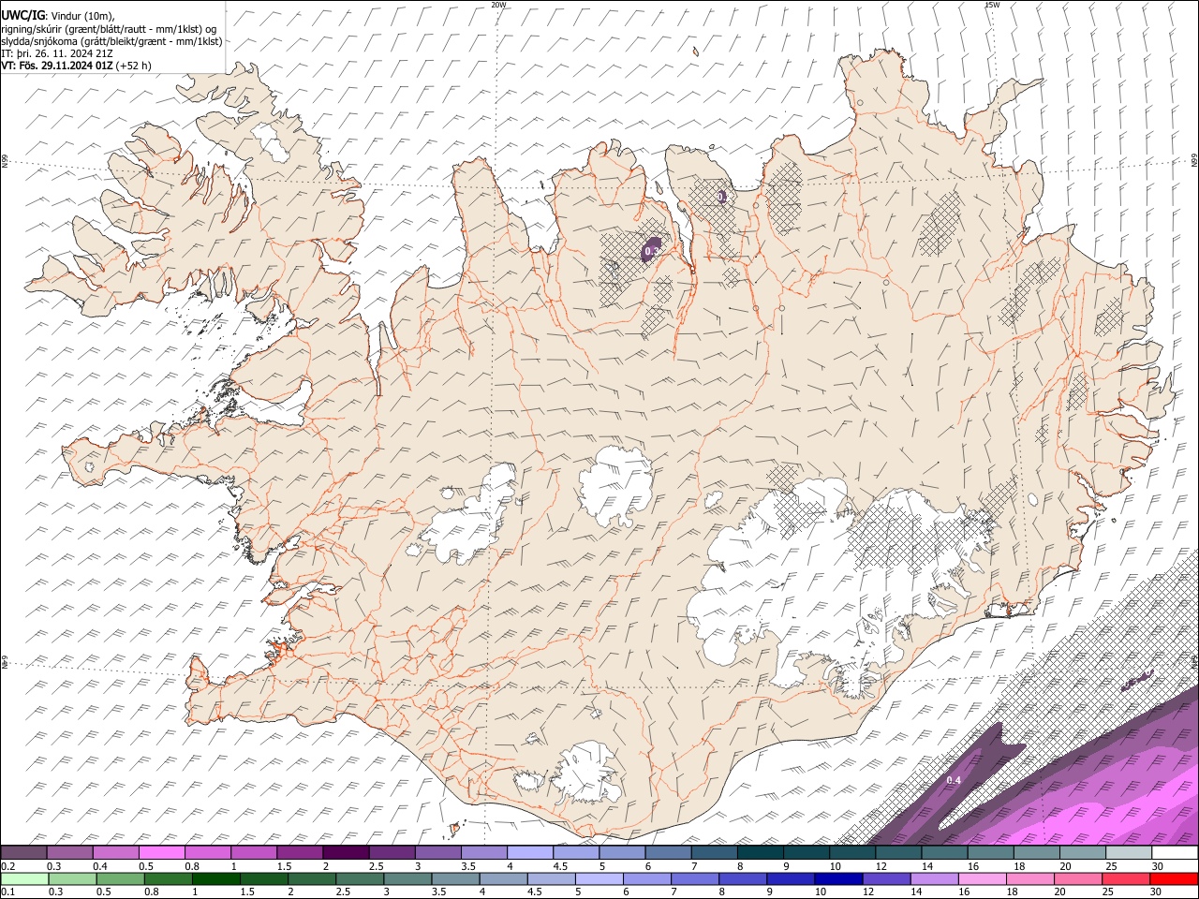This screenshot has height=899, width=1199.
Task: Pick light grey upper swatch starting at 25
Action: [x=1129, y=853]
